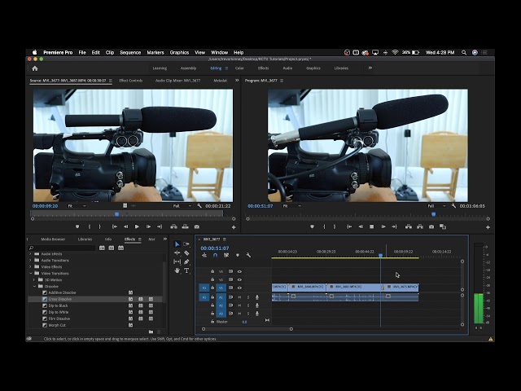Image resolution: width=521 pixels, height=391 pixels.
Task: Click the Overwrite button in Source monitor
Action: click(185, 226)
